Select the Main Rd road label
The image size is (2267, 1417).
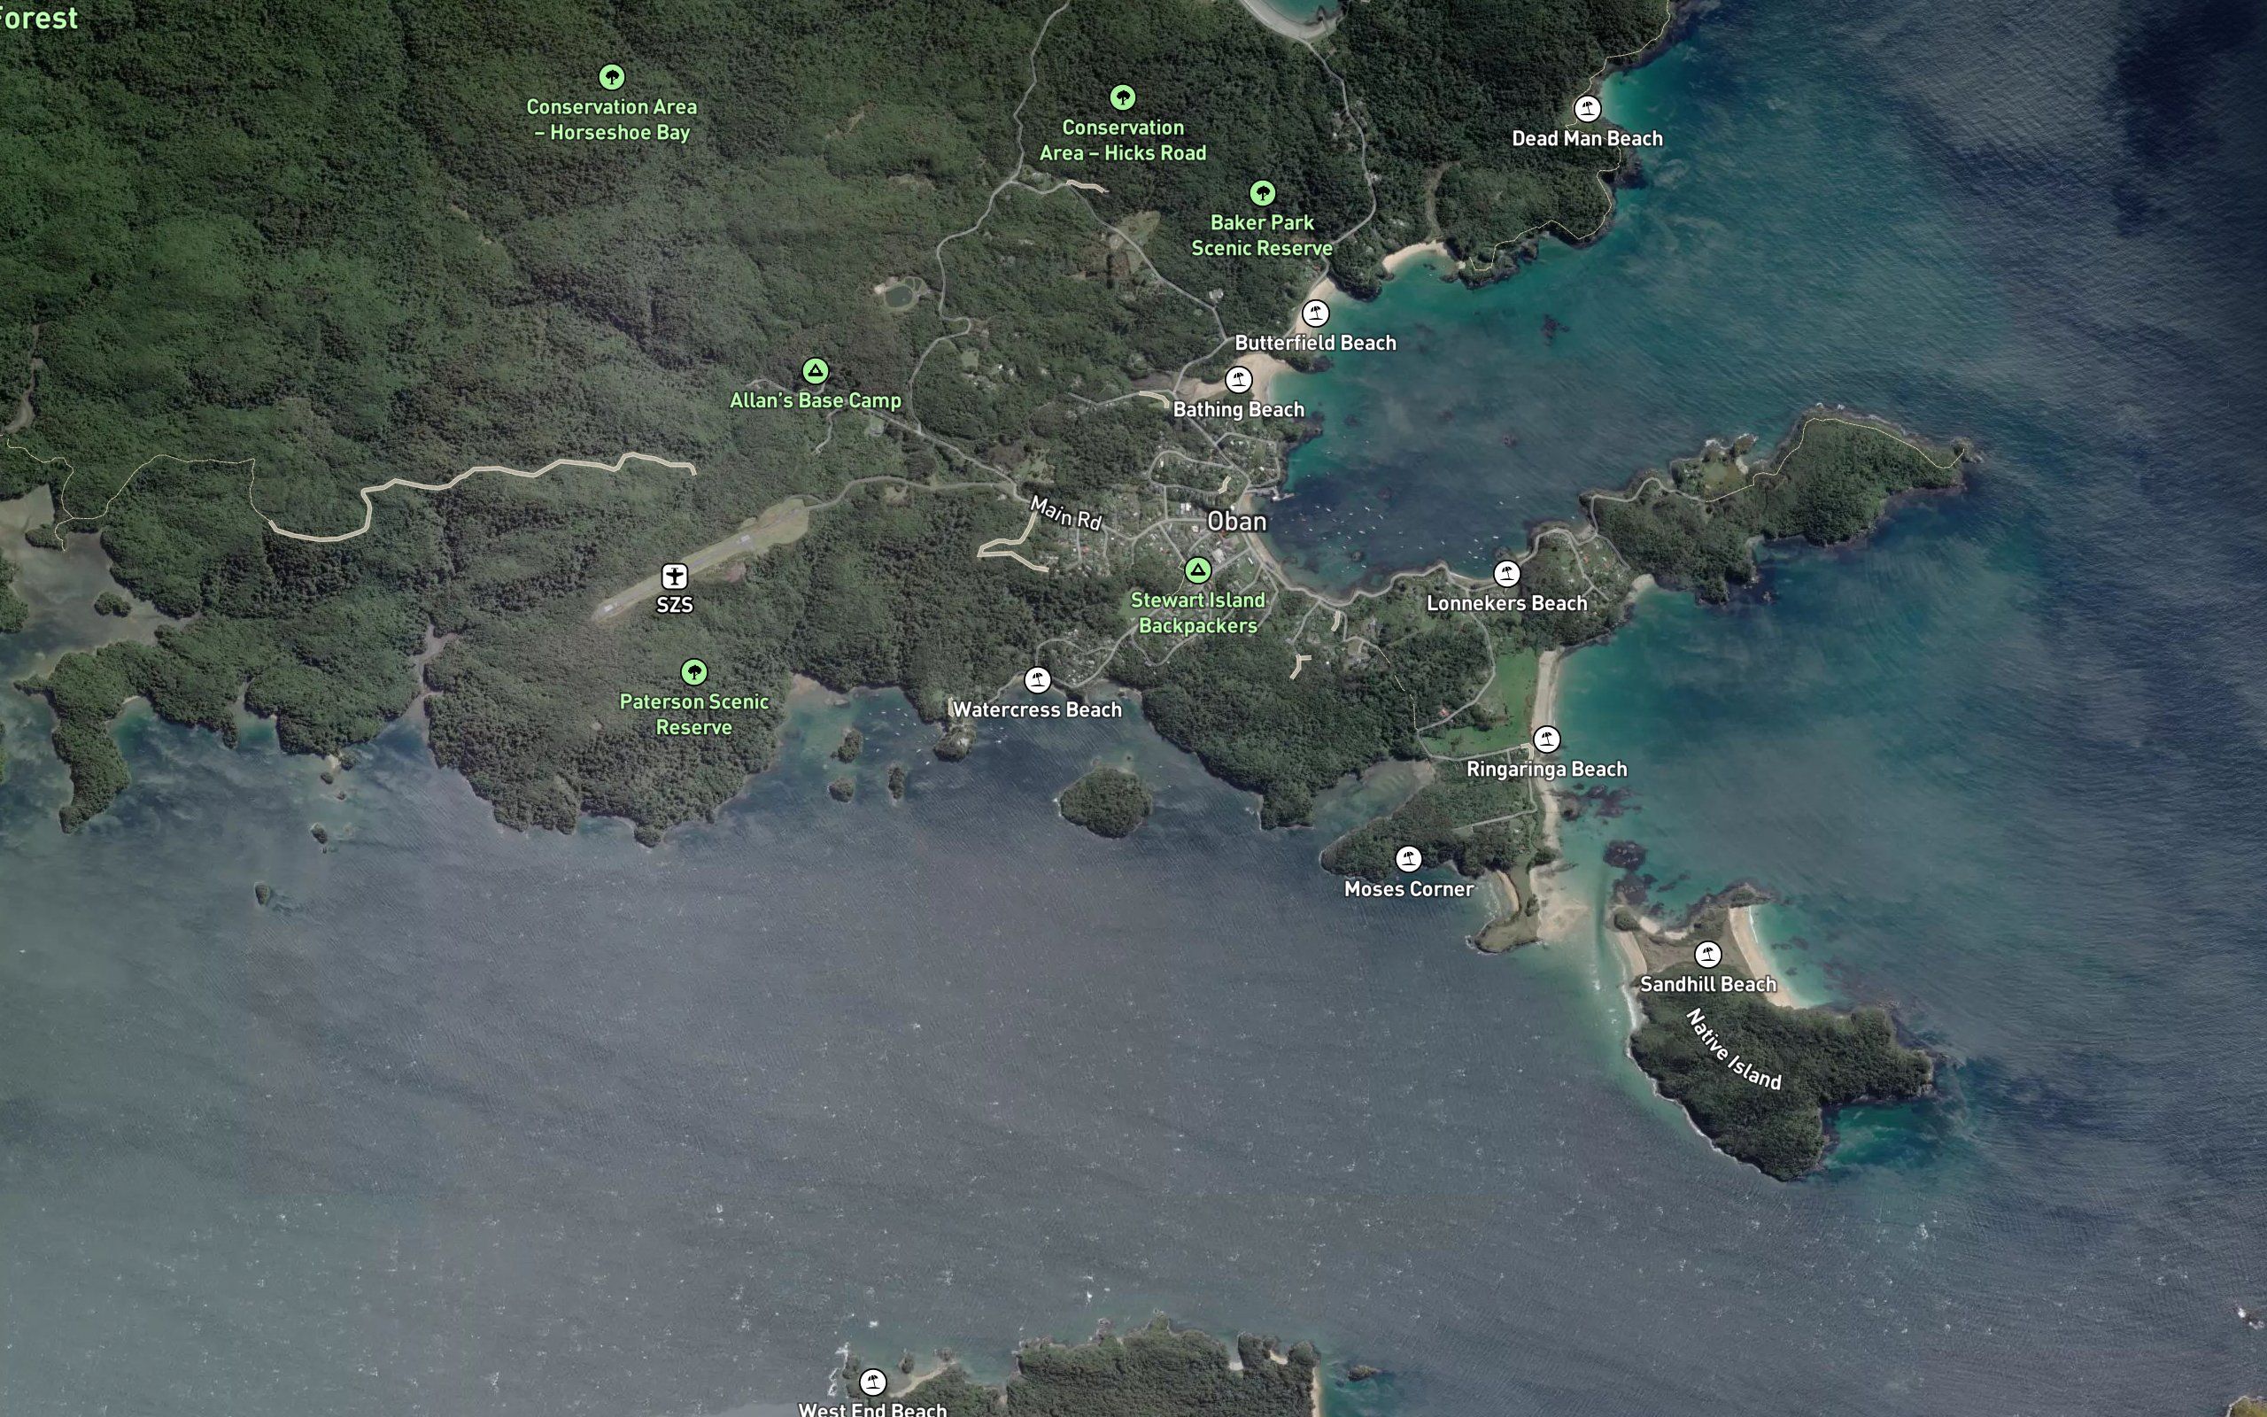[1066, 514]
